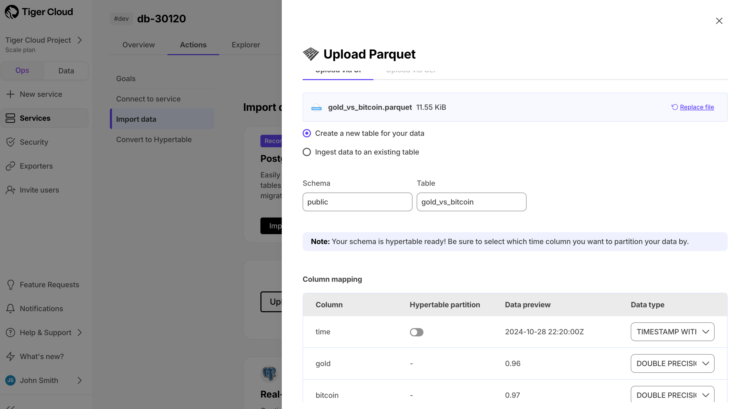
Task: Click the Feature Requests lightbulb icon
Action: [x=10, y=284]
